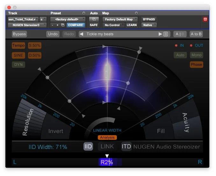Open the Map menu arrow icon

(x=136, y=13)
